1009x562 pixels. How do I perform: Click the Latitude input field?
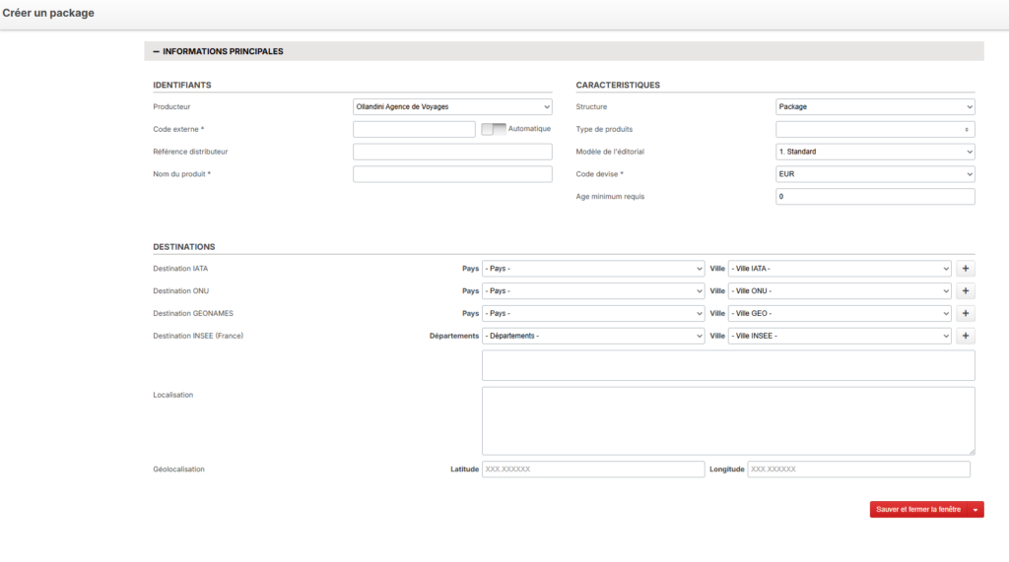593,469
